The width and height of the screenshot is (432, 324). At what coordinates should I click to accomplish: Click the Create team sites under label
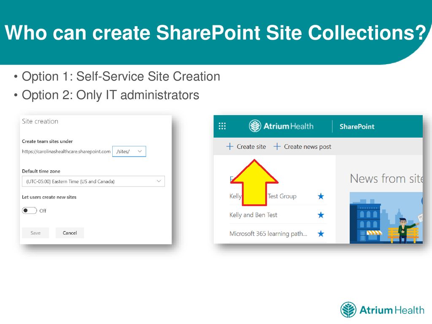(47, 141)
